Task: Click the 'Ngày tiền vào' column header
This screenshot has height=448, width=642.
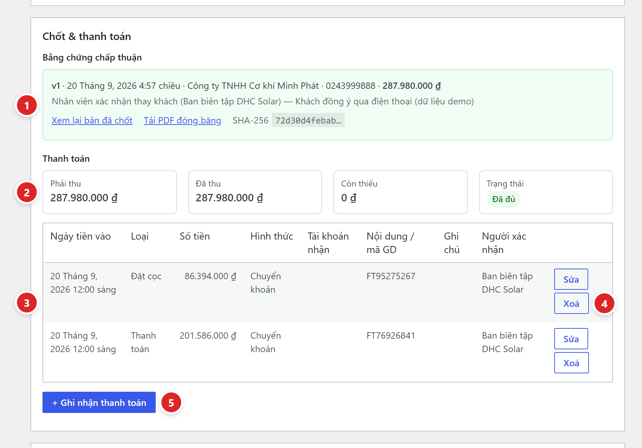Action: point(81,236)
